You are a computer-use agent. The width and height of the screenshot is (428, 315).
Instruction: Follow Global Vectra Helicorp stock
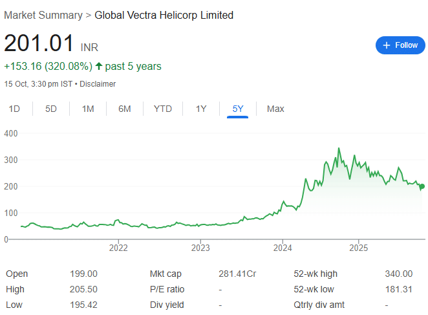point(400,45)
